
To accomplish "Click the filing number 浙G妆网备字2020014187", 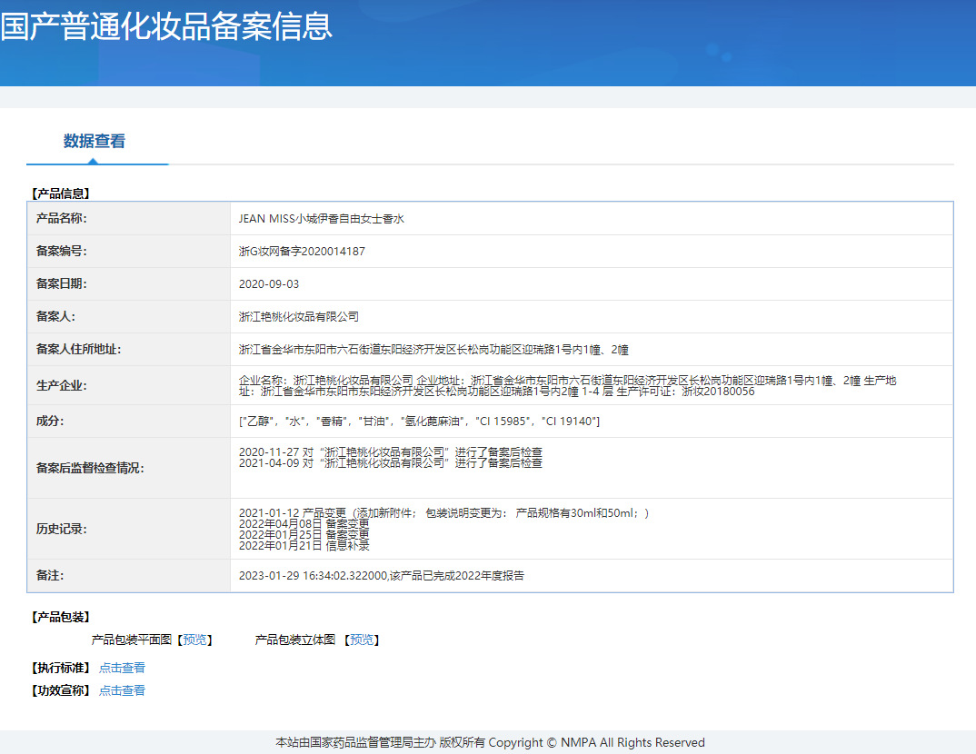I will click(302, 252).
